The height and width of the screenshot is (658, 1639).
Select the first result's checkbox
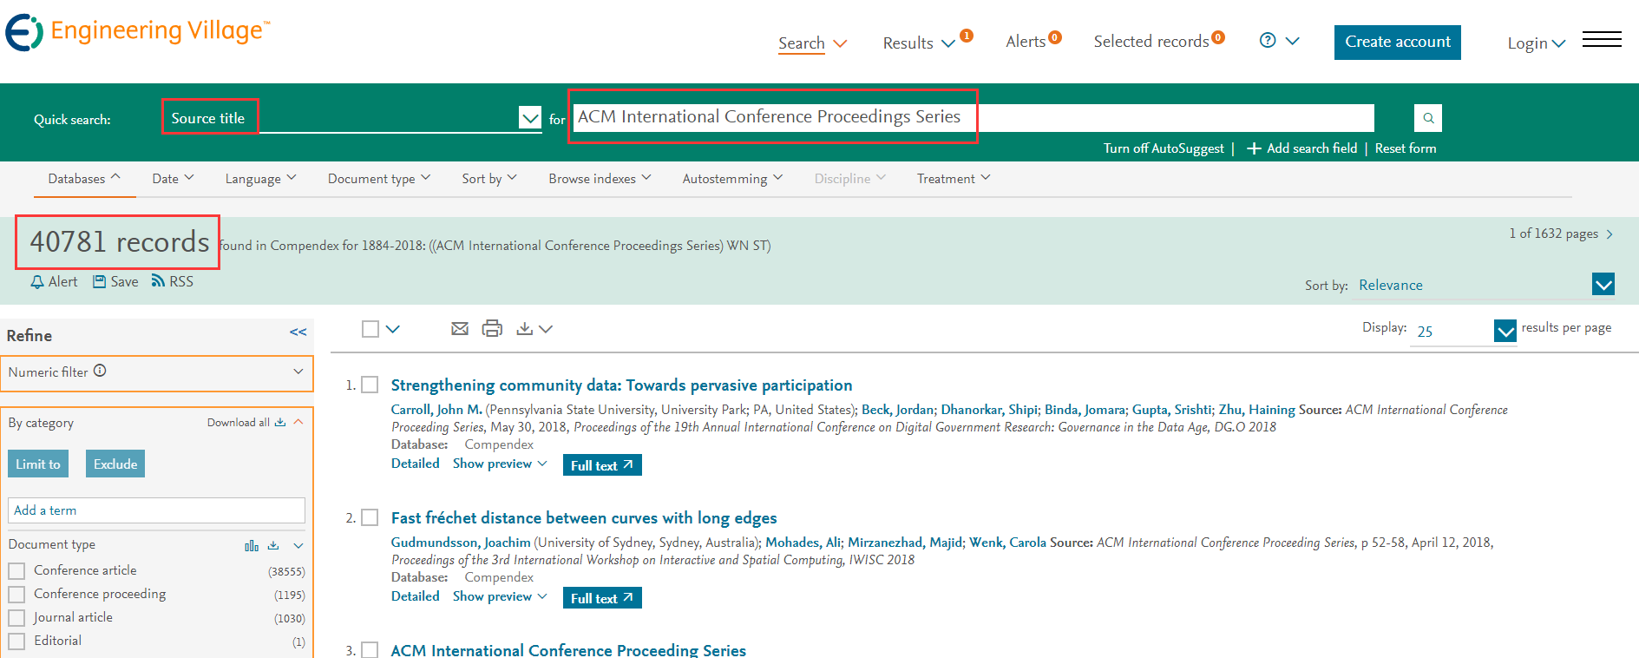370,385
